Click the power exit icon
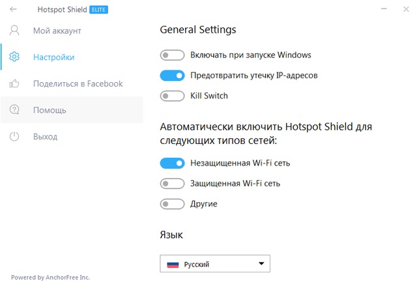Image resolution: width=417 pixels, height=290 pixels. pyautogui.click(x=14, y=137)
